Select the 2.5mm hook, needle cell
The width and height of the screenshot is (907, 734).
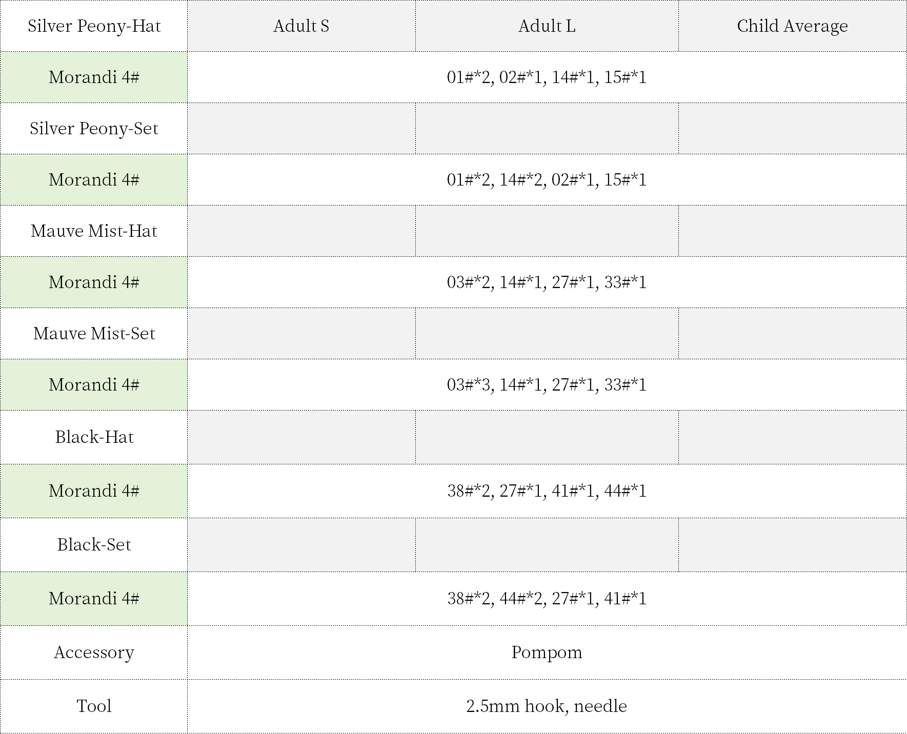click(547, 706)
